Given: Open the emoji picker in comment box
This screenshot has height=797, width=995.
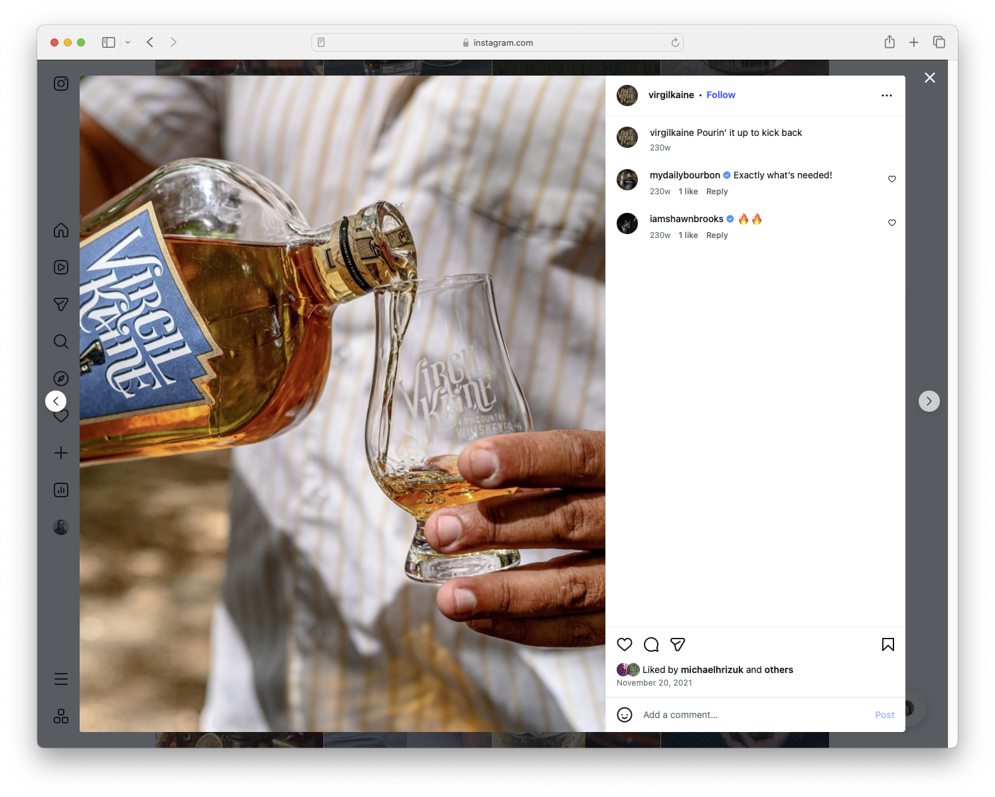Looking at the screenshot, I should click(625, 715).
